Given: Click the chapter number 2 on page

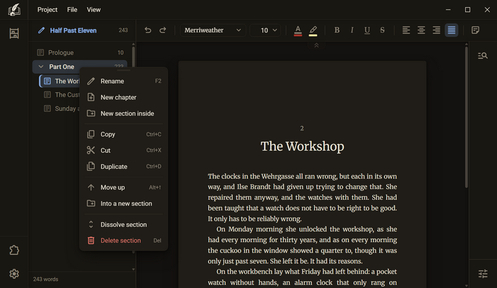Looking at the screenshot, I should (302, 128).
